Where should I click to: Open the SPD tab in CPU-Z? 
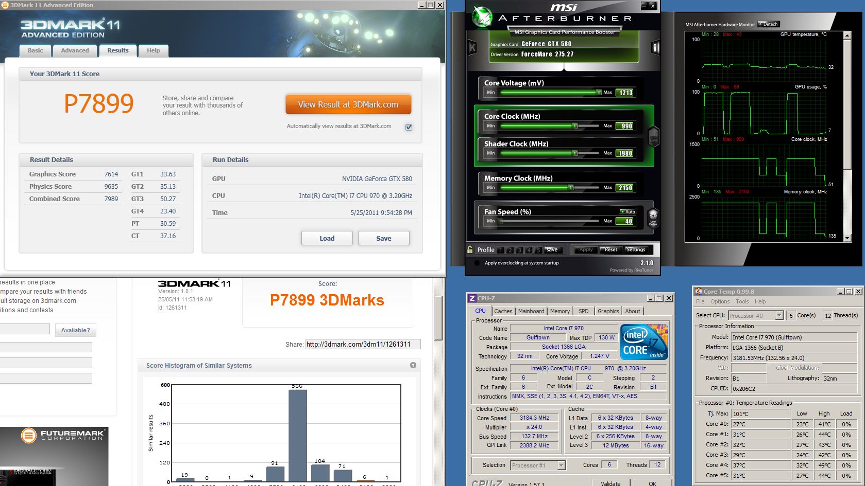(584, 311)
